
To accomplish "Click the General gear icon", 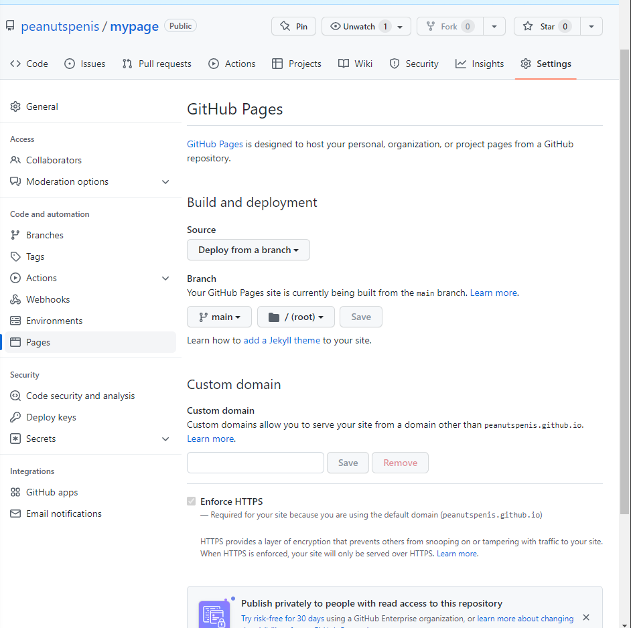I will (15, 106).
